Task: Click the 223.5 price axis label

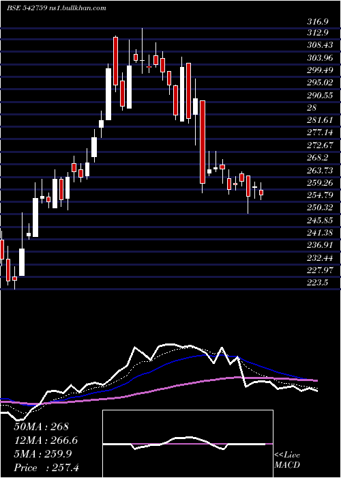Action: 318,283
